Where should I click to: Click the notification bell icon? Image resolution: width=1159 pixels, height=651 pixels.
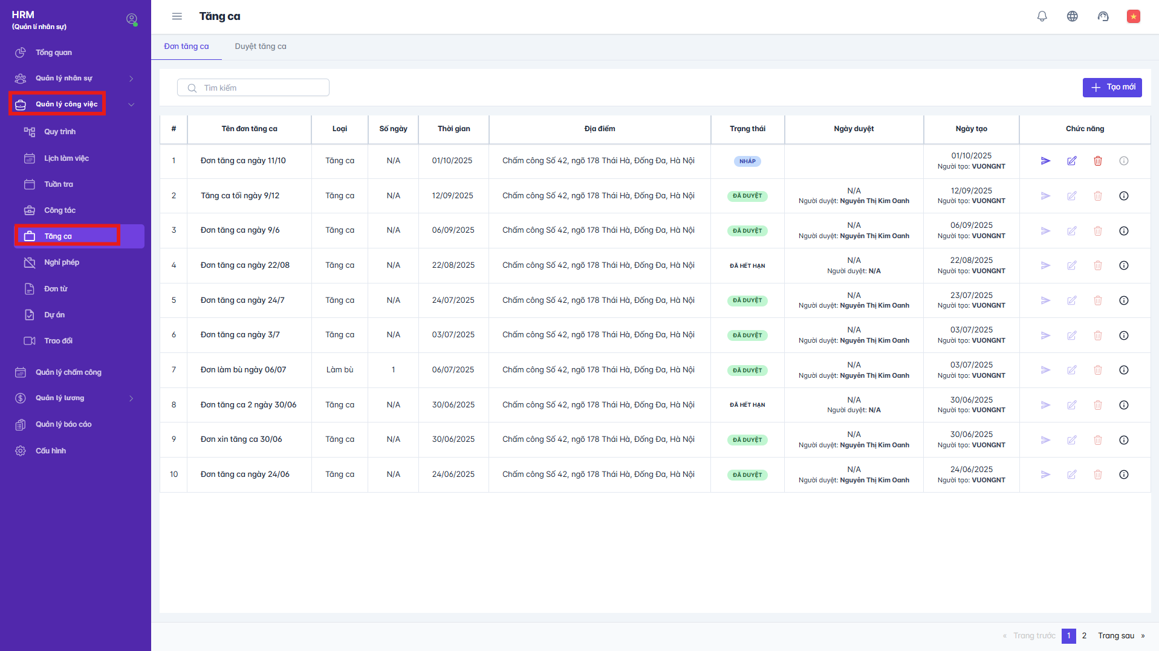click(1042, 16)
